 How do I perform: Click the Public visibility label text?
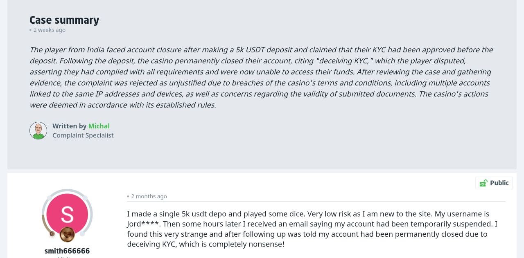click(499, 183)
